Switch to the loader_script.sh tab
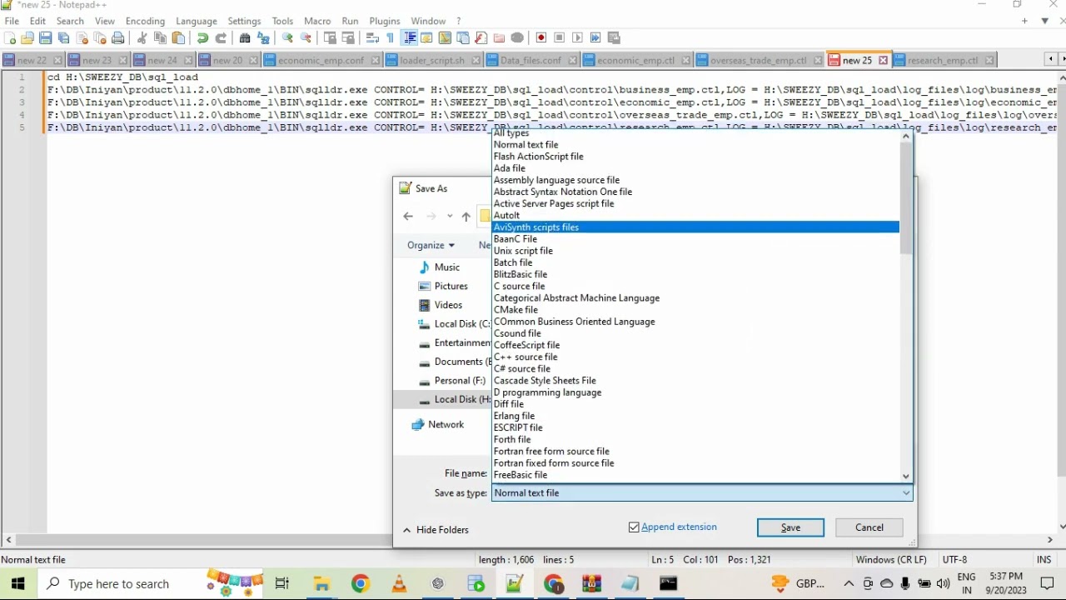The height and width of the screenshot is (600, 1066). point(432,60)
